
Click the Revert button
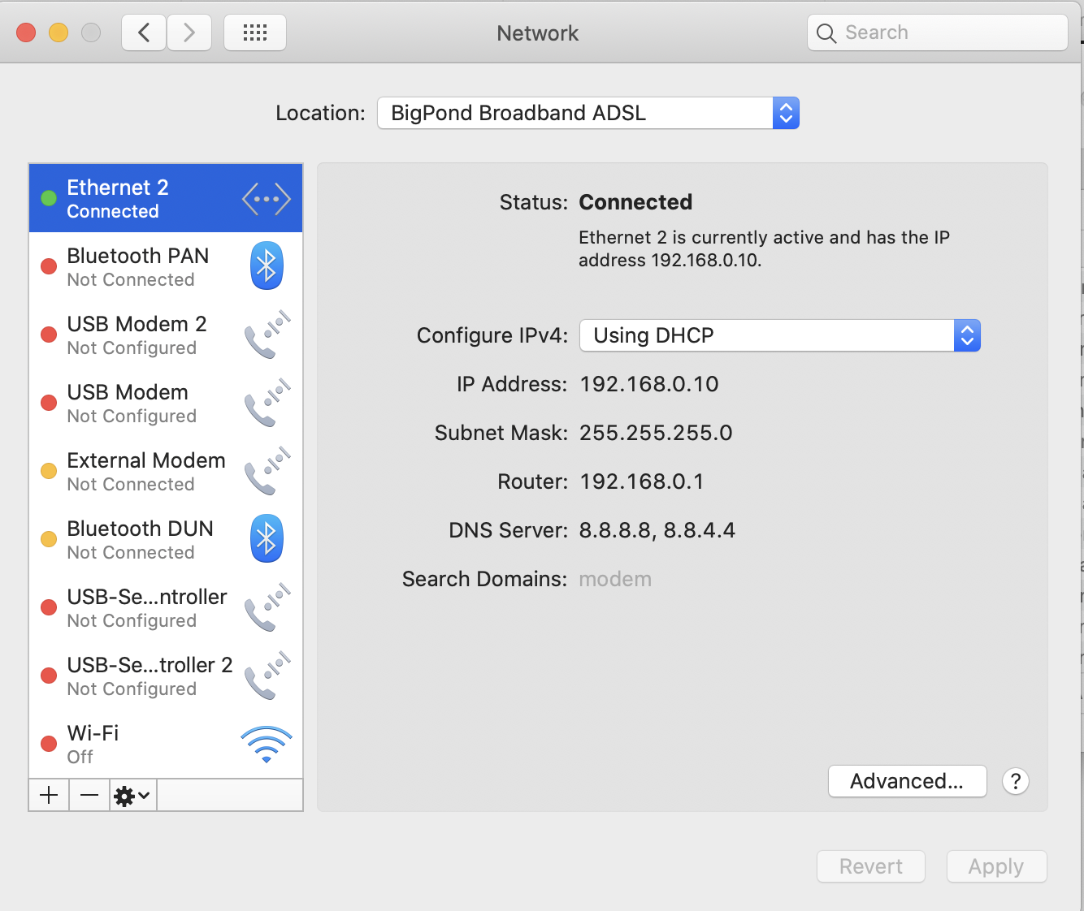tap(871, 866)
